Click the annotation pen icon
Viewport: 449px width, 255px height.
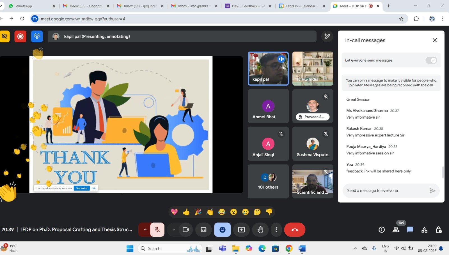pyautogui.click(x=327, y=36)
